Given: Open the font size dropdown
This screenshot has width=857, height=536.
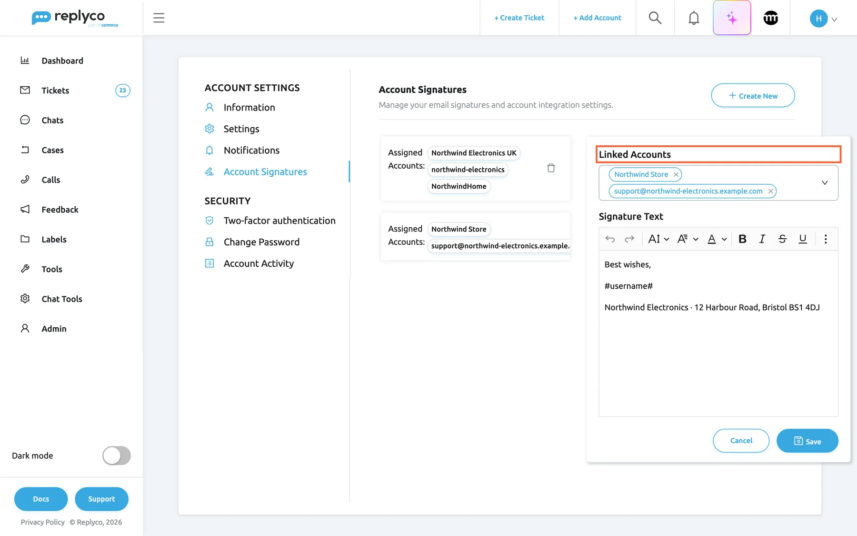Looking at the screenshot, I should click(659, 239).
